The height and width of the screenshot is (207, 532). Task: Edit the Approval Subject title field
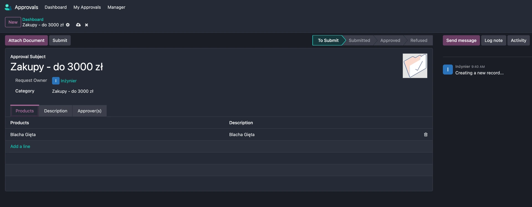[x=57, y=67]
